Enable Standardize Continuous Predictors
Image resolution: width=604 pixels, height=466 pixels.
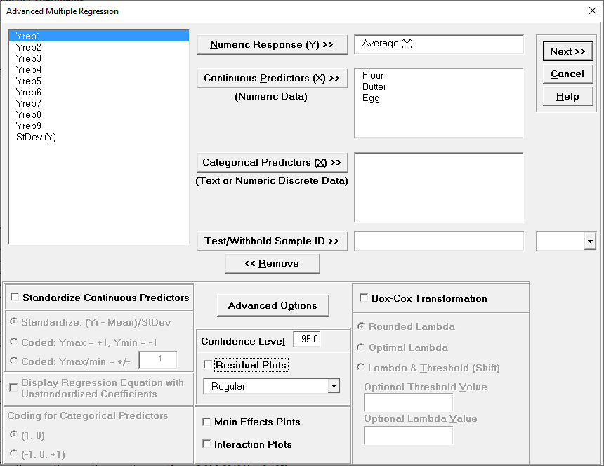pyautogui.click(x=15, y=297)
